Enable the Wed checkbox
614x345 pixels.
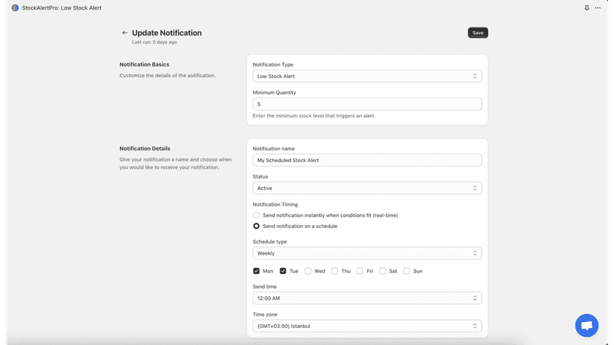point(308,271)
